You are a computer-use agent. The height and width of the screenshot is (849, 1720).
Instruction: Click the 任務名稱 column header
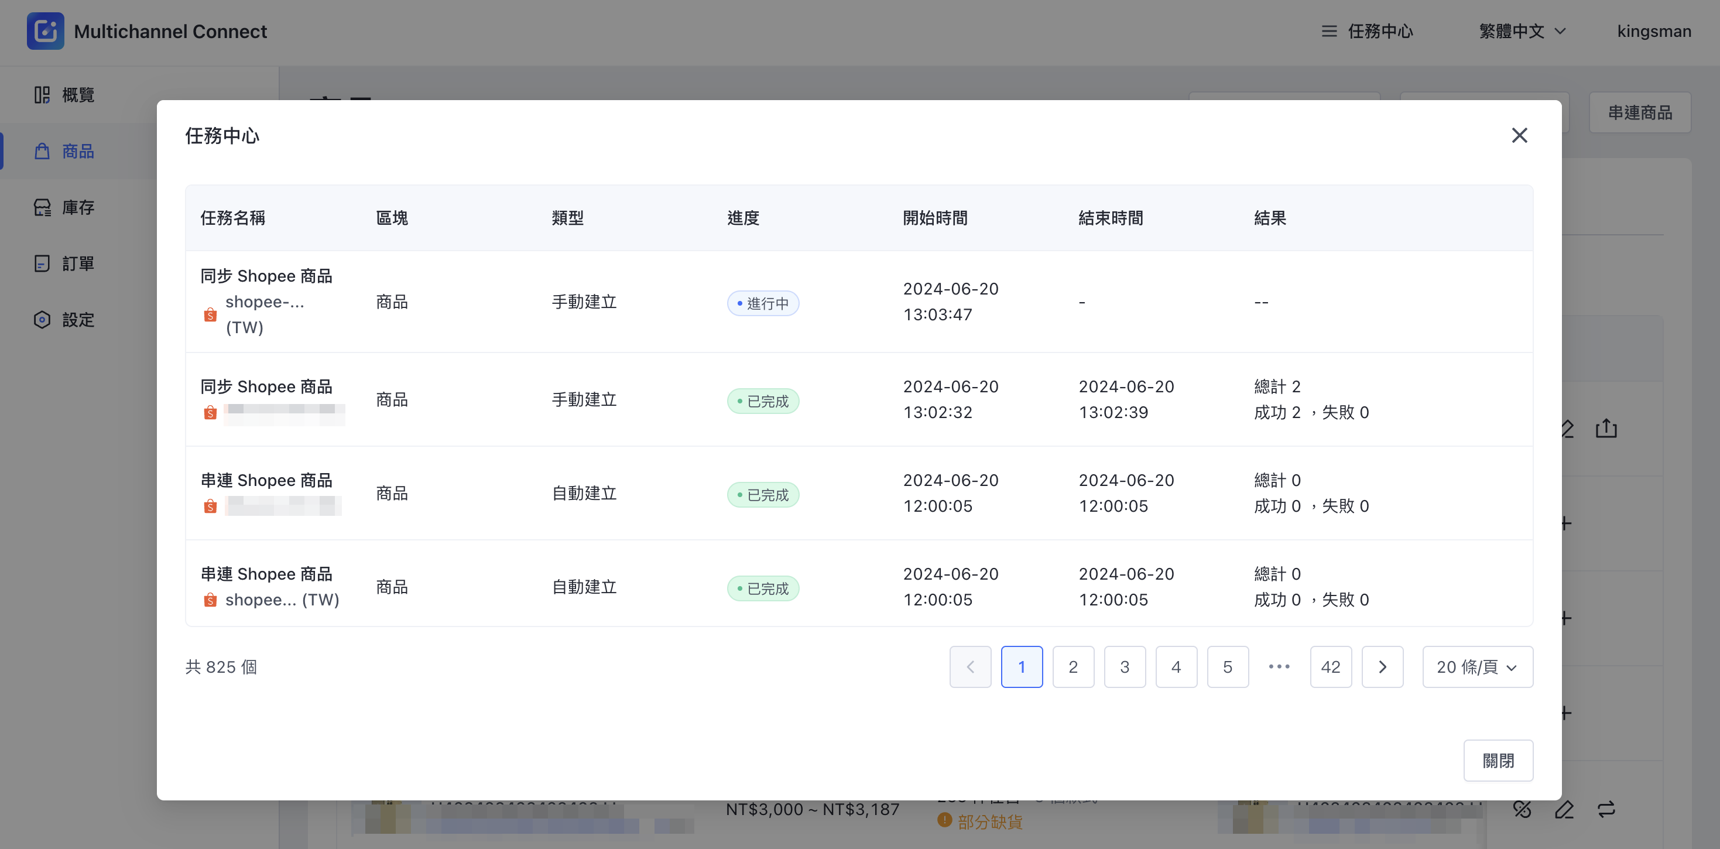coord(232,218)
